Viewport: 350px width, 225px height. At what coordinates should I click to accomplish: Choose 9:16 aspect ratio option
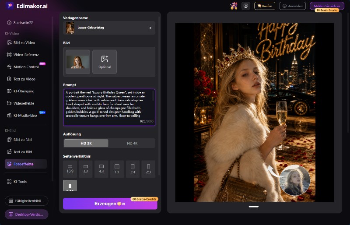70,186
